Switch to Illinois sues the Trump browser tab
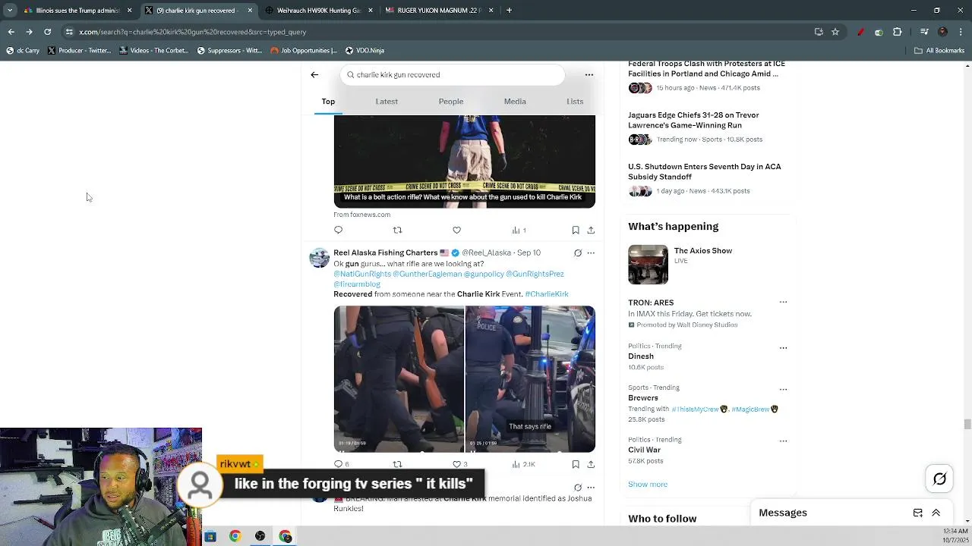 (77, 11)
